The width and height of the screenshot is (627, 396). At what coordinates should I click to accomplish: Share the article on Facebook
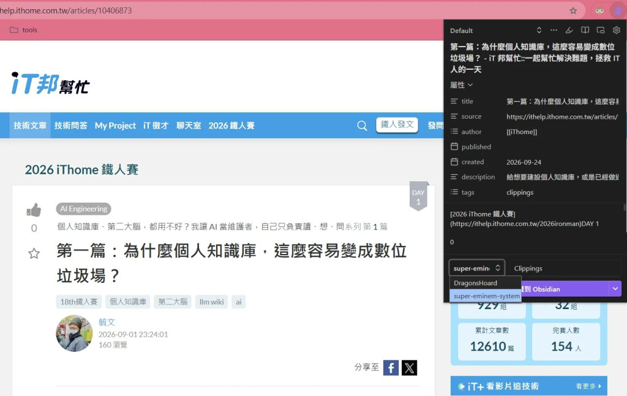(x=391, y=368)
